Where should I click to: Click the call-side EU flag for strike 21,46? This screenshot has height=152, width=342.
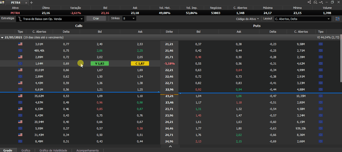click(x=20, y=51)
